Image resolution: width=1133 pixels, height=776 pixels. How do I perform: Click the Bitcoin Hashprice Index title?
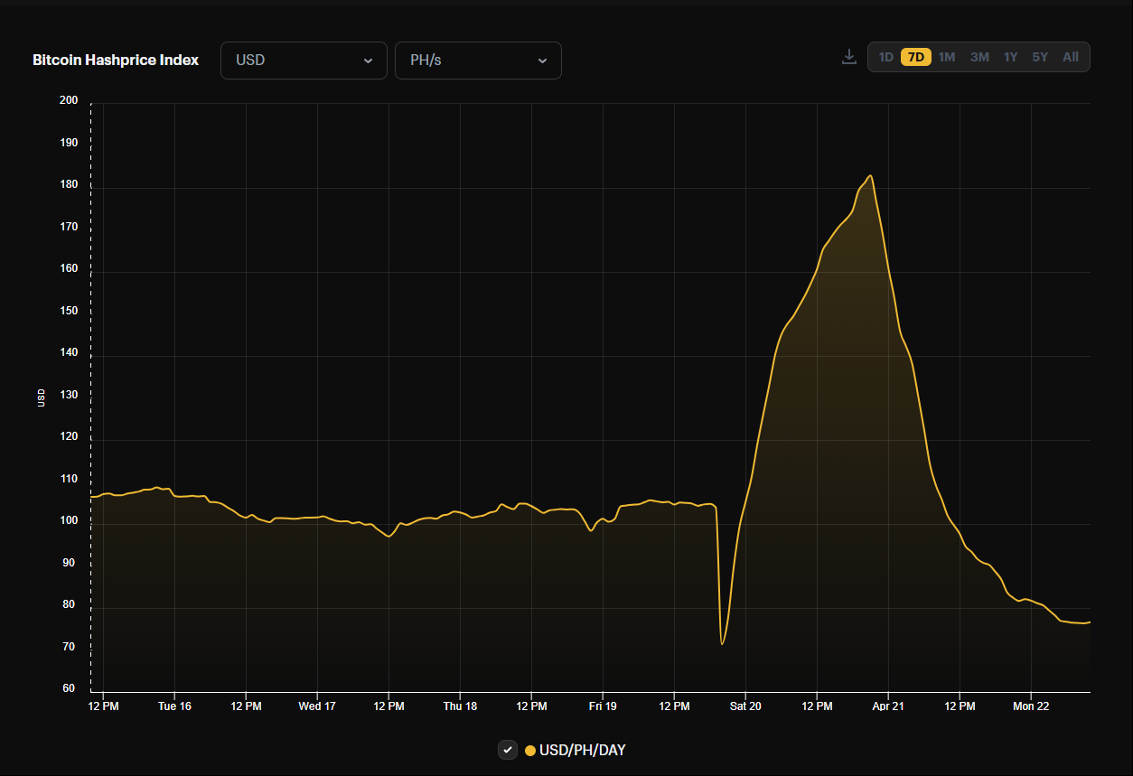[x=116, y=61]
